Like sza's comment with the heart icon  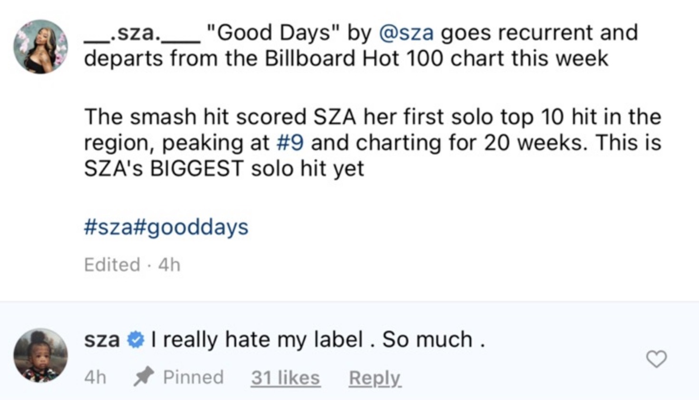point(656,359)
